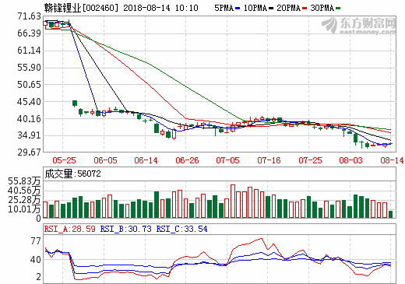Click the RSI_C:33.54 indicator label

point(181,229)
